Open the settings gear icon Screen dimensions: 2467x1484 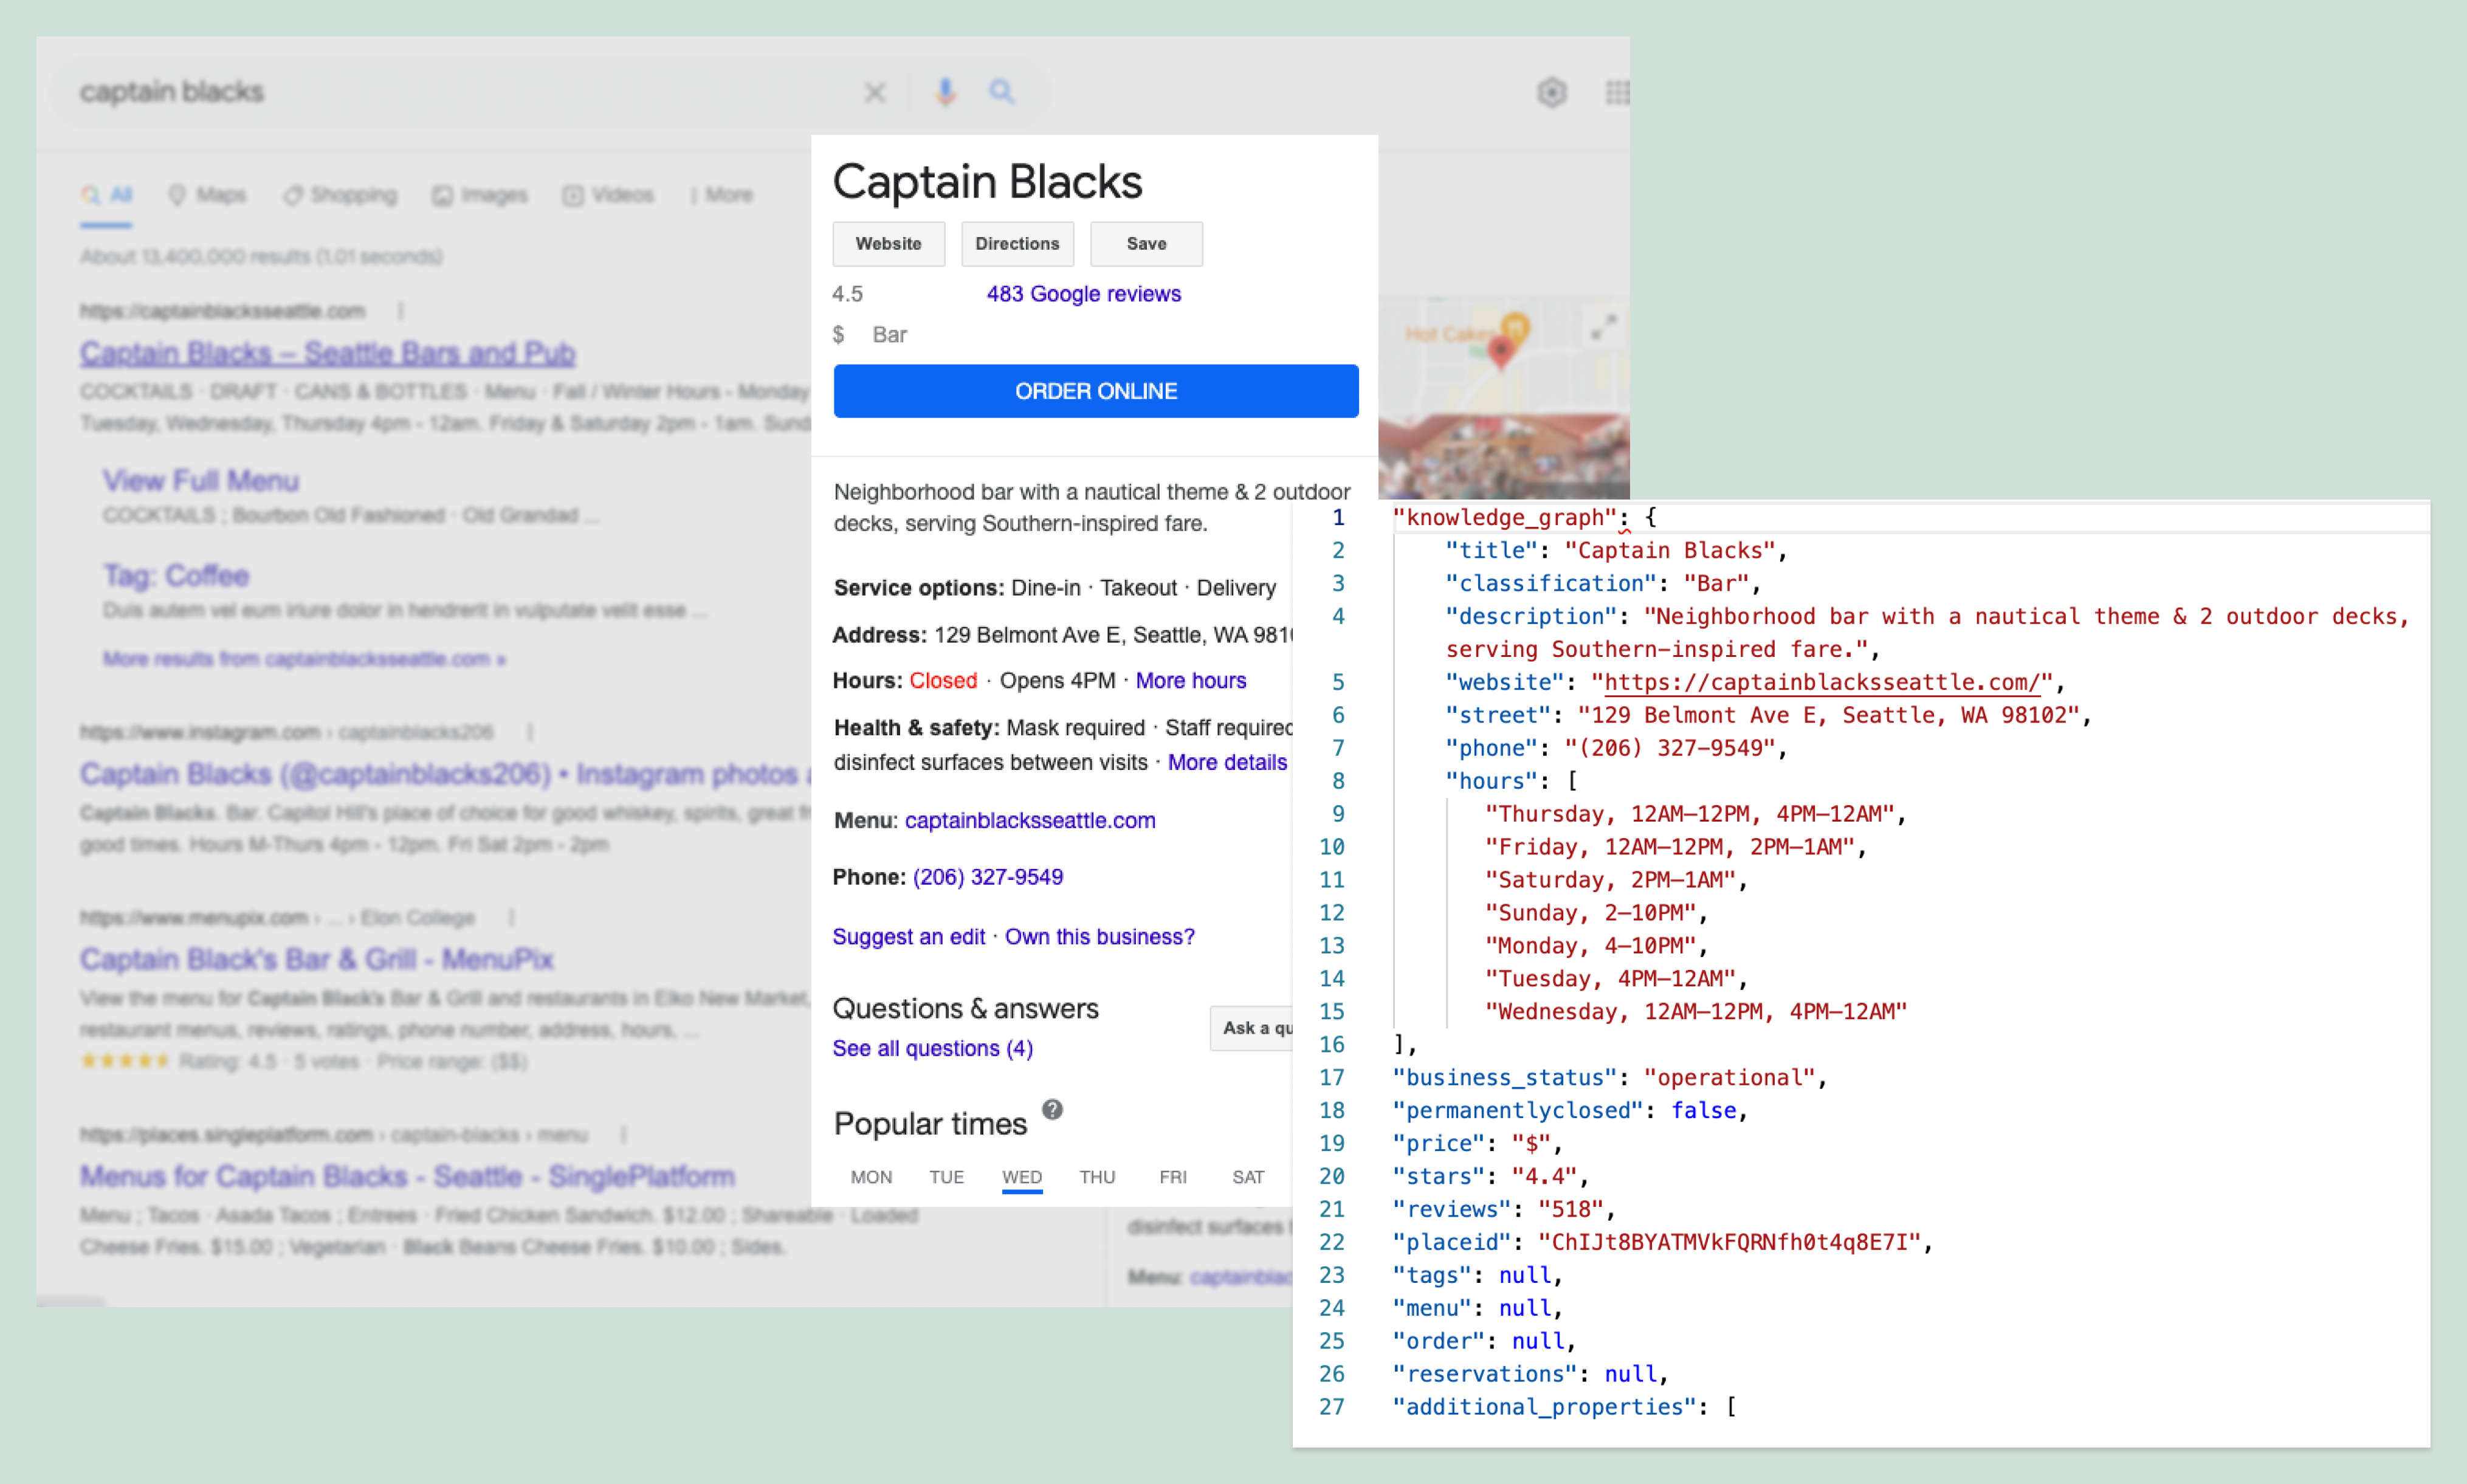pos(1551,93)
